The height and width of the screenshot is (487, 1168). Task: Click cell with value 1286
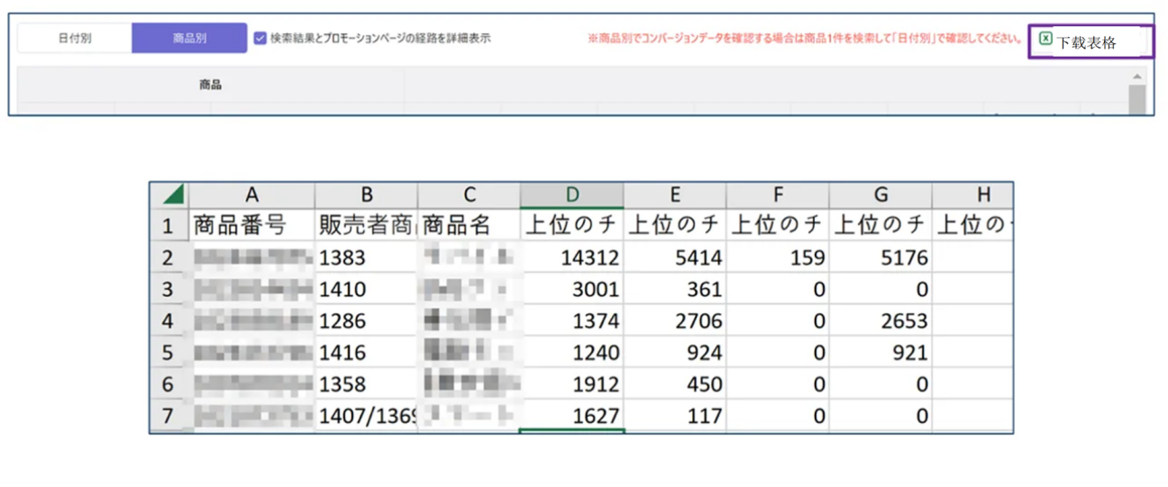pos(366,320)
